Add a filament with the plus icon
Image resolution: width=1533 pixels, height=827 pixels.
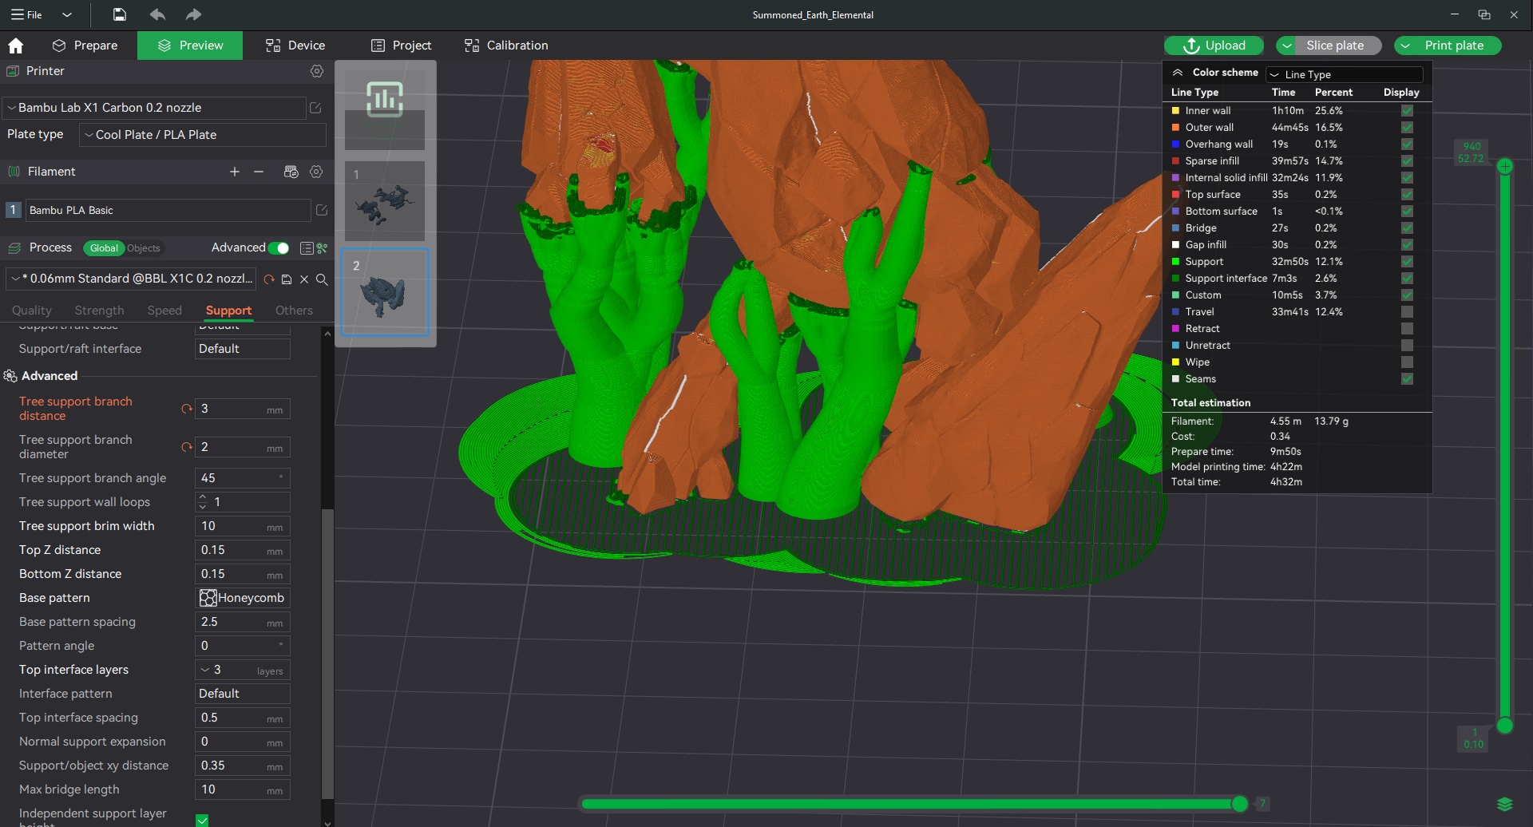(235, 172)
